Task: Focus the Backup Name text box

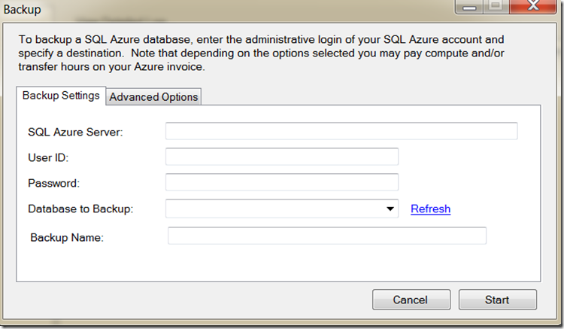Action: pyautogui.click(x=327, y=236)
